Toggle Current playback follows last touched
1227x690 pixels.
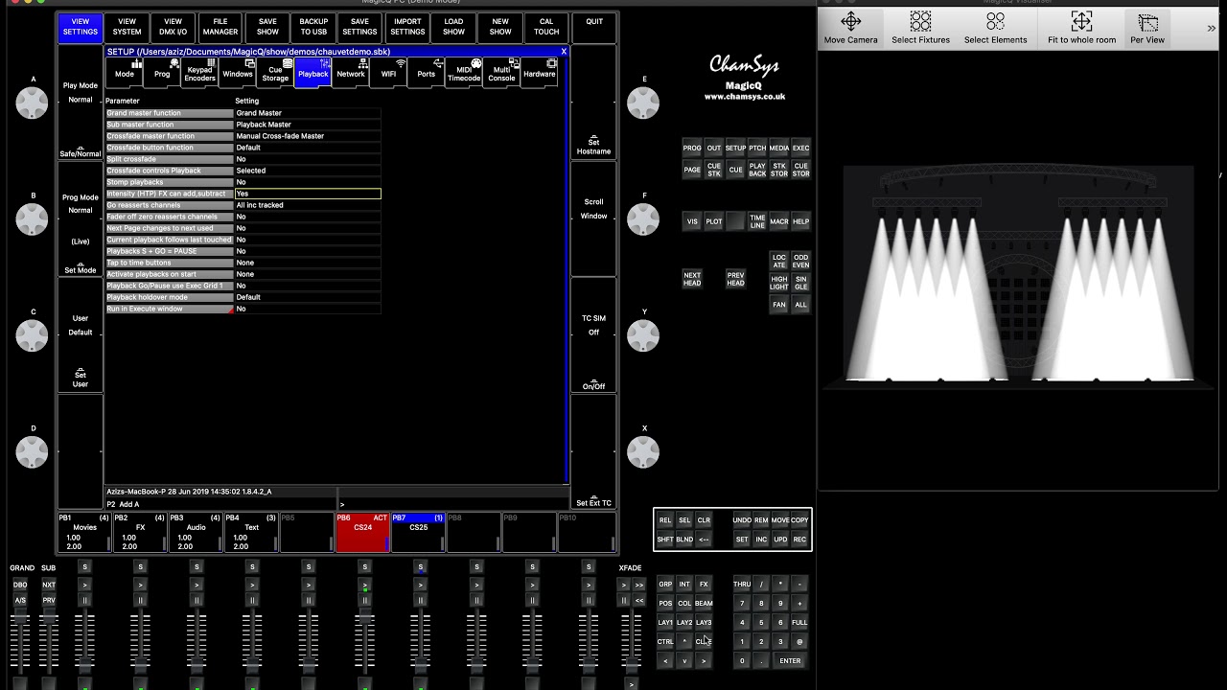click(308, 240)
